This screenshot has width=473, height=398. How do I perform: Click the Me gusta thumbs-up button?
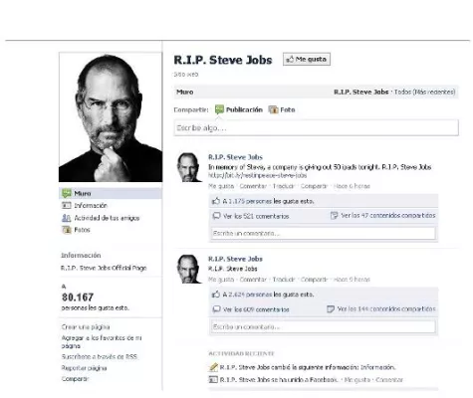307,60
